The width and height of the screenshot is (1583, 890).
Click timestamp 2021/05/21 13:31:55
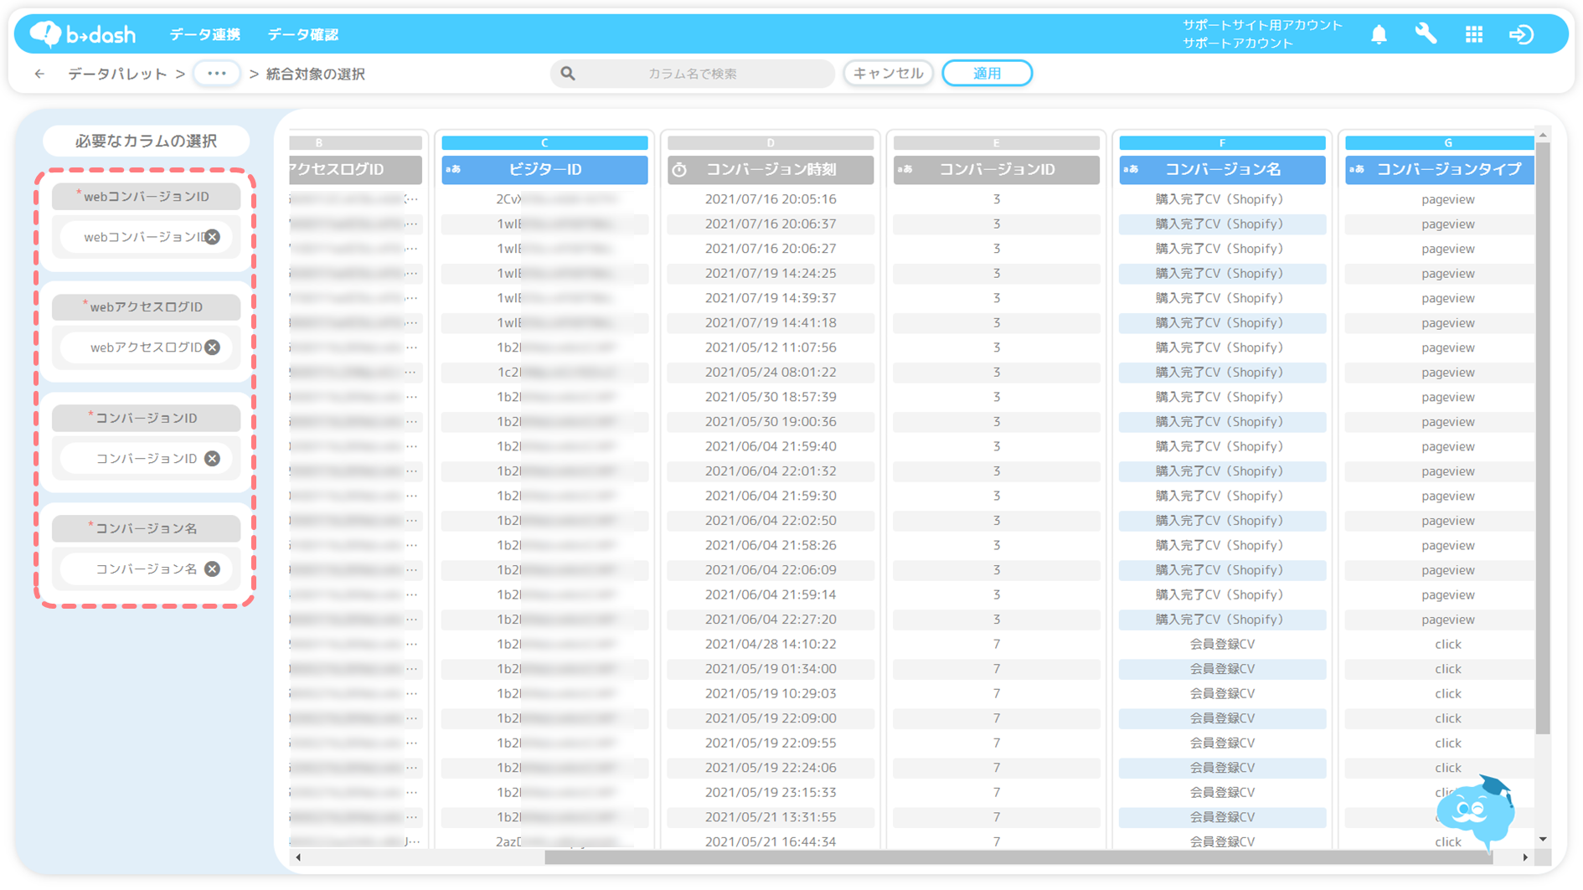[771, 817]
